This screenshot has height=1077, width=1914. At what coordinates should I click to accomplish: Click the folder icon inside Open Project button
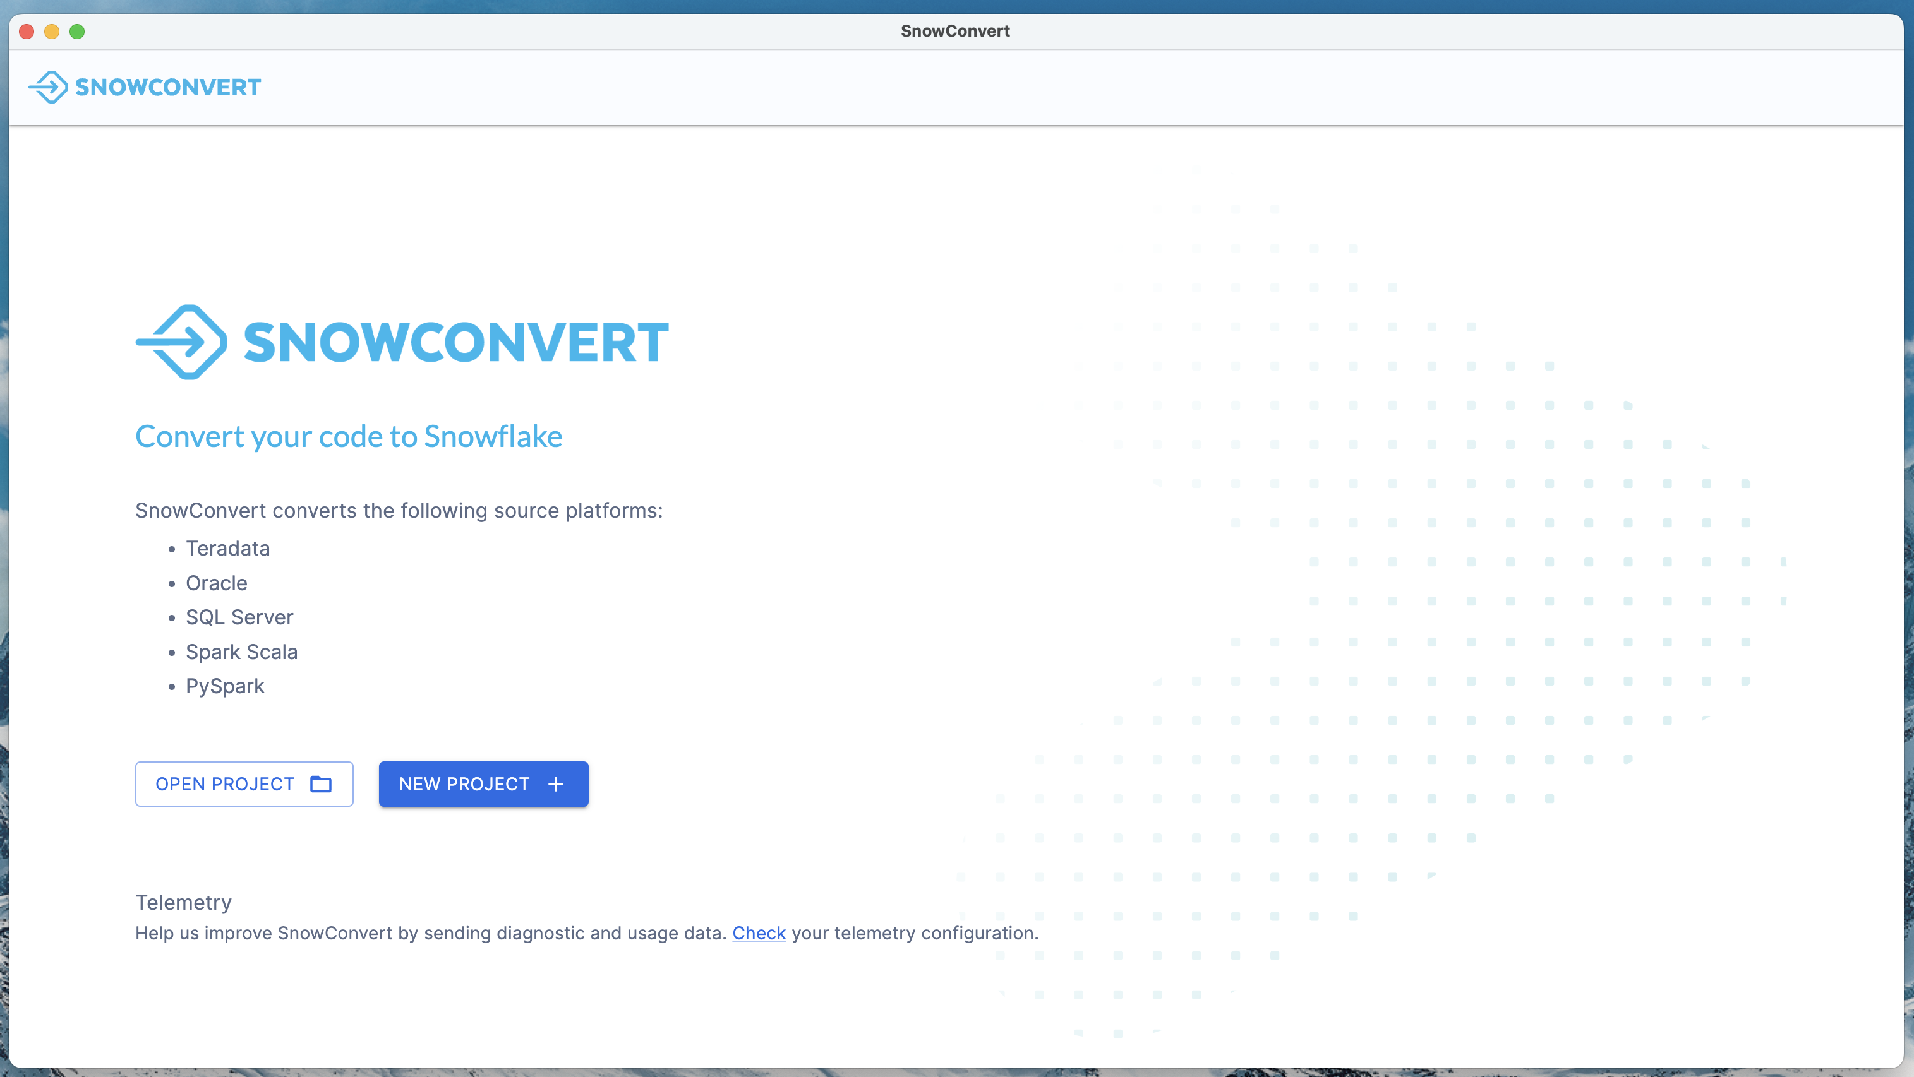point(320,783)
